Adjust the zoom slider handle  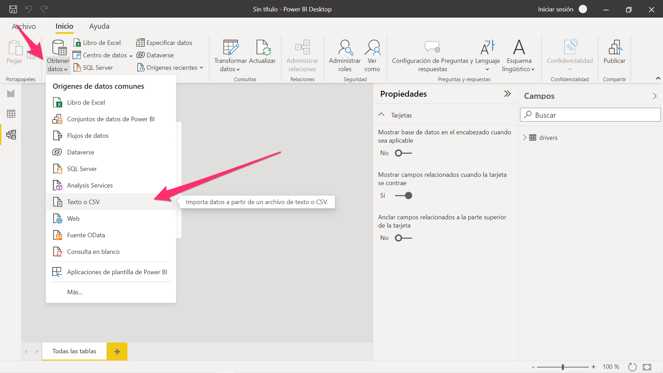tap(563, 367)
